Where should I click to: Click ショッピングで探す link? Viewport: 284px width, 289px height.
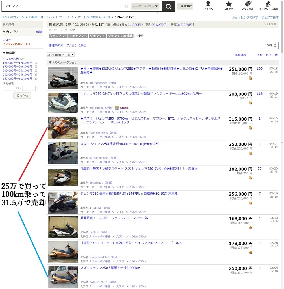coord(245,17)
